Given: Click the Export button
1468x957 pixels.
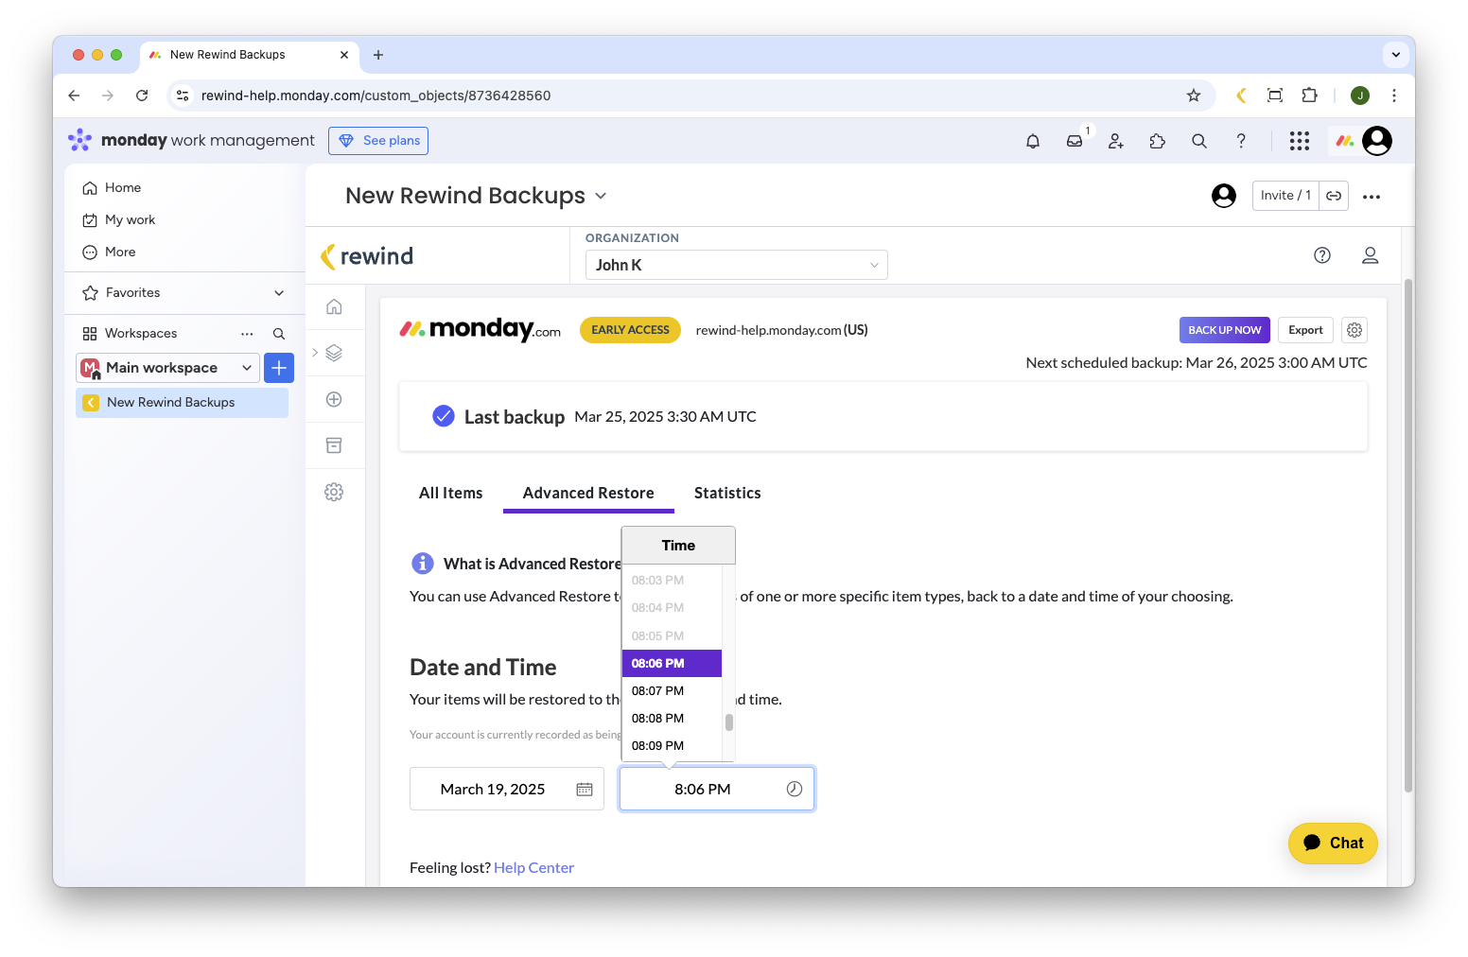Looking at the screenshot, I should (1305, 330).
